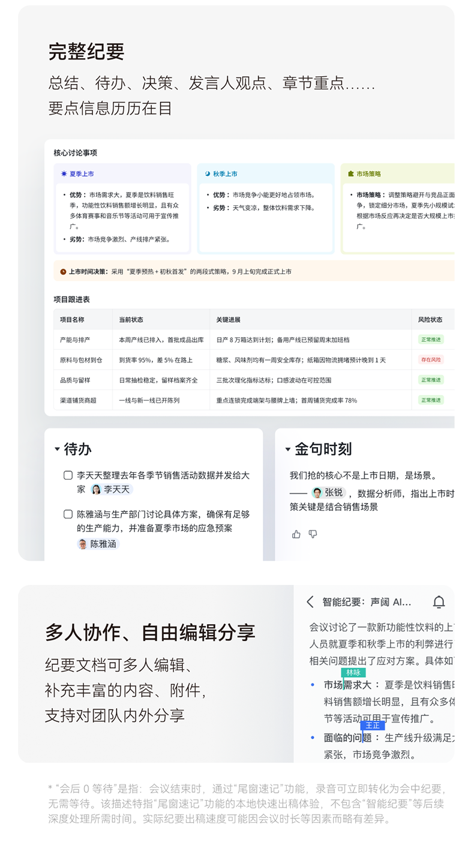Click the 市场策略 card title
The width and height of the screenshot is (474, 851).
pos(368,174)
